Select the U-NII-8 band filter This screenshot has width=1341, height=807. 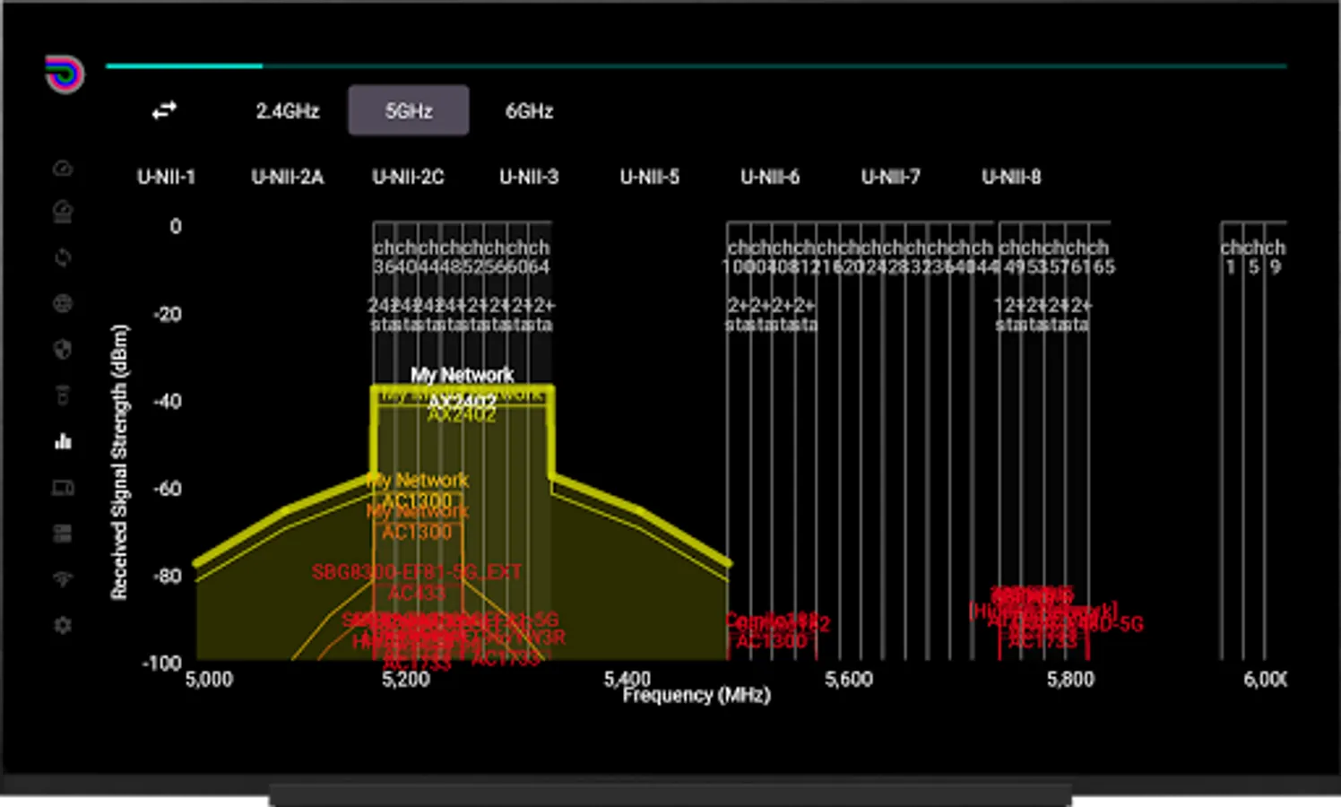(x=1012, y=178)
